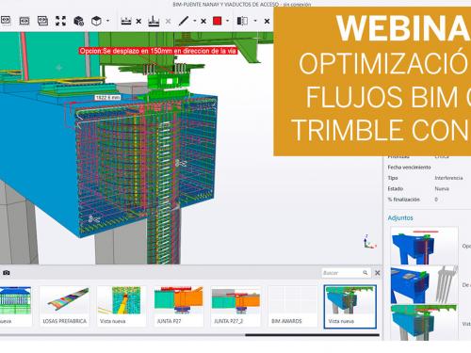Click the Buscar search field
This screenshot has width=471, height=353.
pyautogui.click(x=342, y=273)
